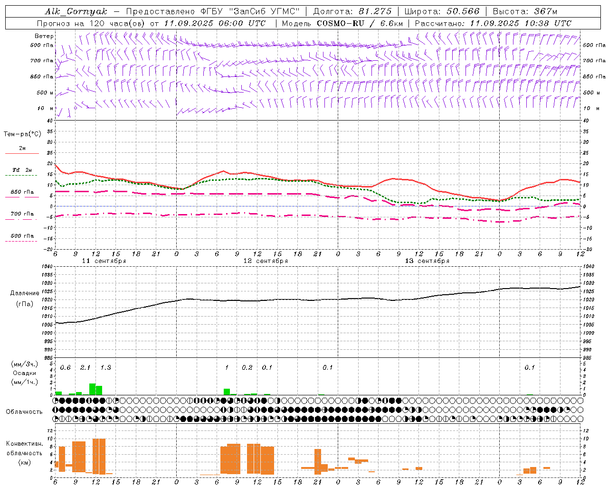608x486 pixels.
Task: Click the longitude value Долгота: 81.275
Action: tap(352, 11)
